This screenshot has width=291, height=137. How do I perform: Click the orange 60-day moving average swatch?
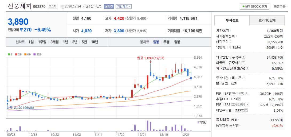[25, 54]
